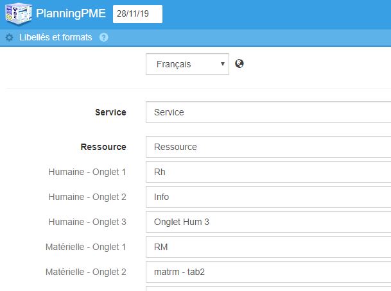Viewport: 391px width, 291px height.
Task: Click the globe language icon
Action: coord(239,63)
